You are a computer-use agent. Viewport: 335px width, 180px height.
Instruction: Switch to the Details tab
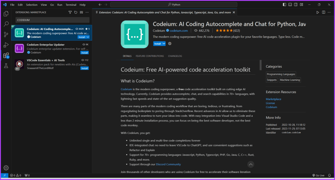[127, 56]
